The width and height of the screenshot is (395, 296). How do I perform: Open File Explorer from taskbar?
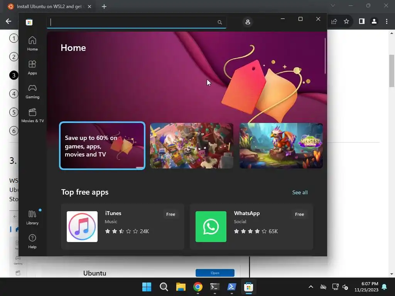(x=181, y=287)
